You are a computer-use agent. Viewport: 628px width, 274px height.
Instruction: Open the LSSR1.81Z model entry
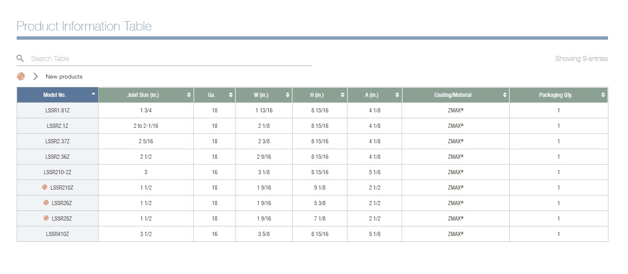(58, 111)
